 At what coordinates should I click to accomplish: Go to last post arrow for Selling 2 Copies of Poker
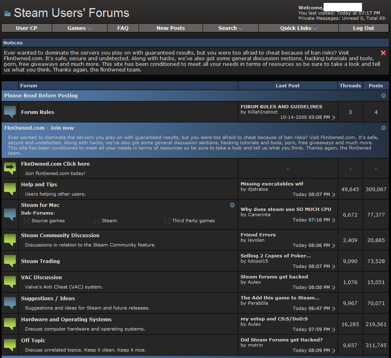click(x=334, y=267)
